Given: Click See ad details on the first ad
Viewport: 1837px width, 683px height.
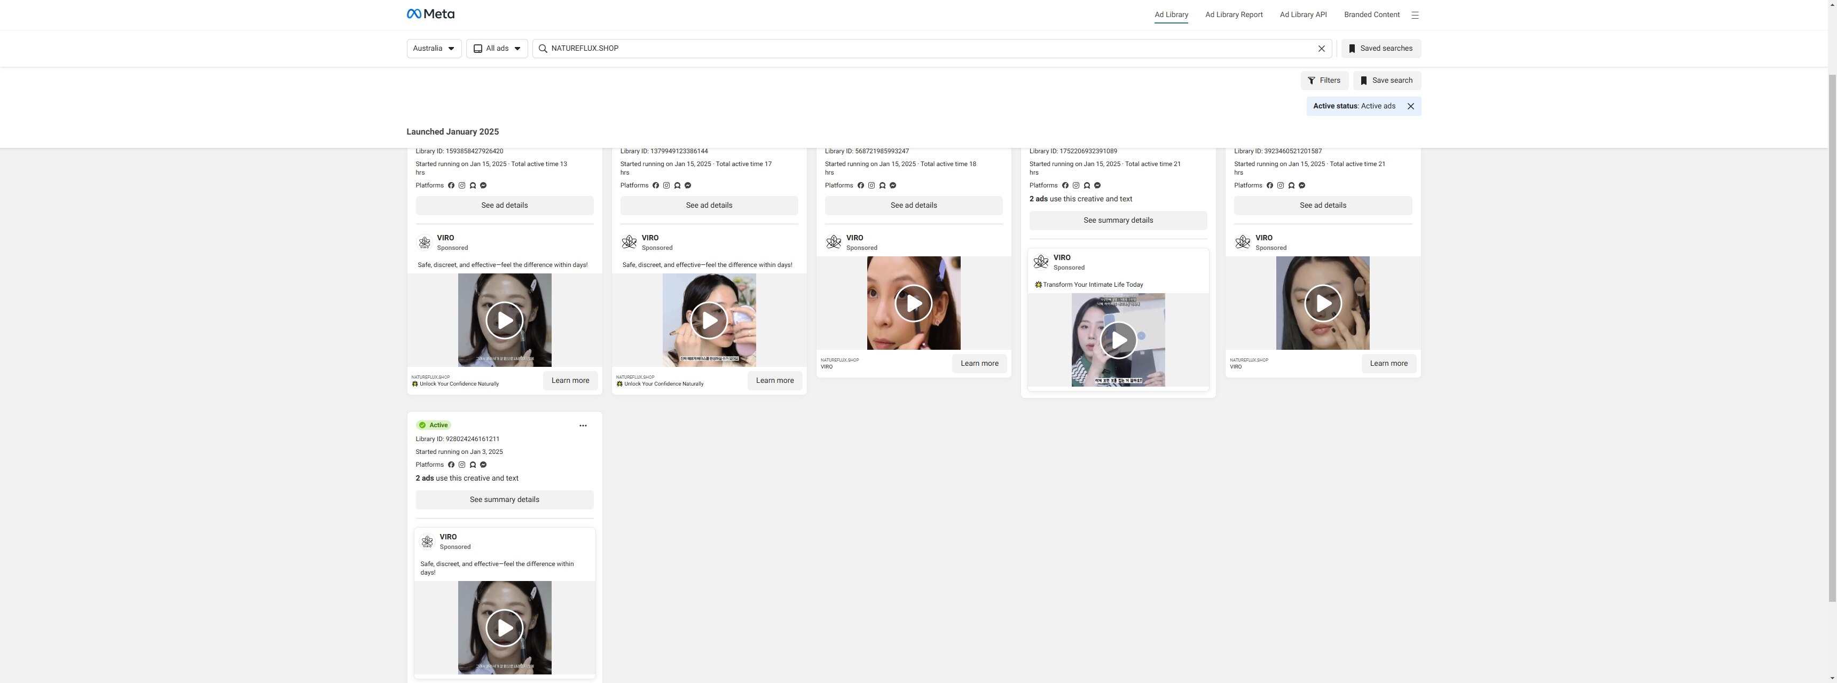Looking at the screenshot, I should click(x=504, y=206).
